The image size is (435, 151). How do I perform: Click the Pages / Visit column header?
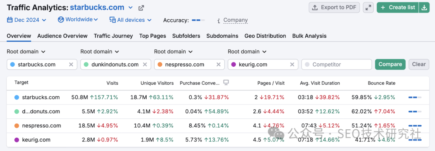pos(271,83)
